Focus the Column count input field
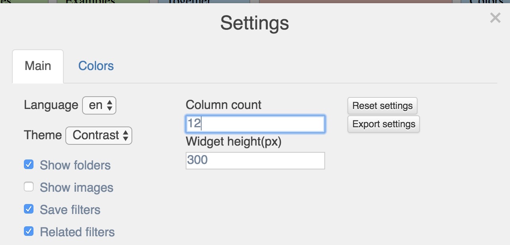The width and height of the screenshot is (510, 245). tap(255, 124)
